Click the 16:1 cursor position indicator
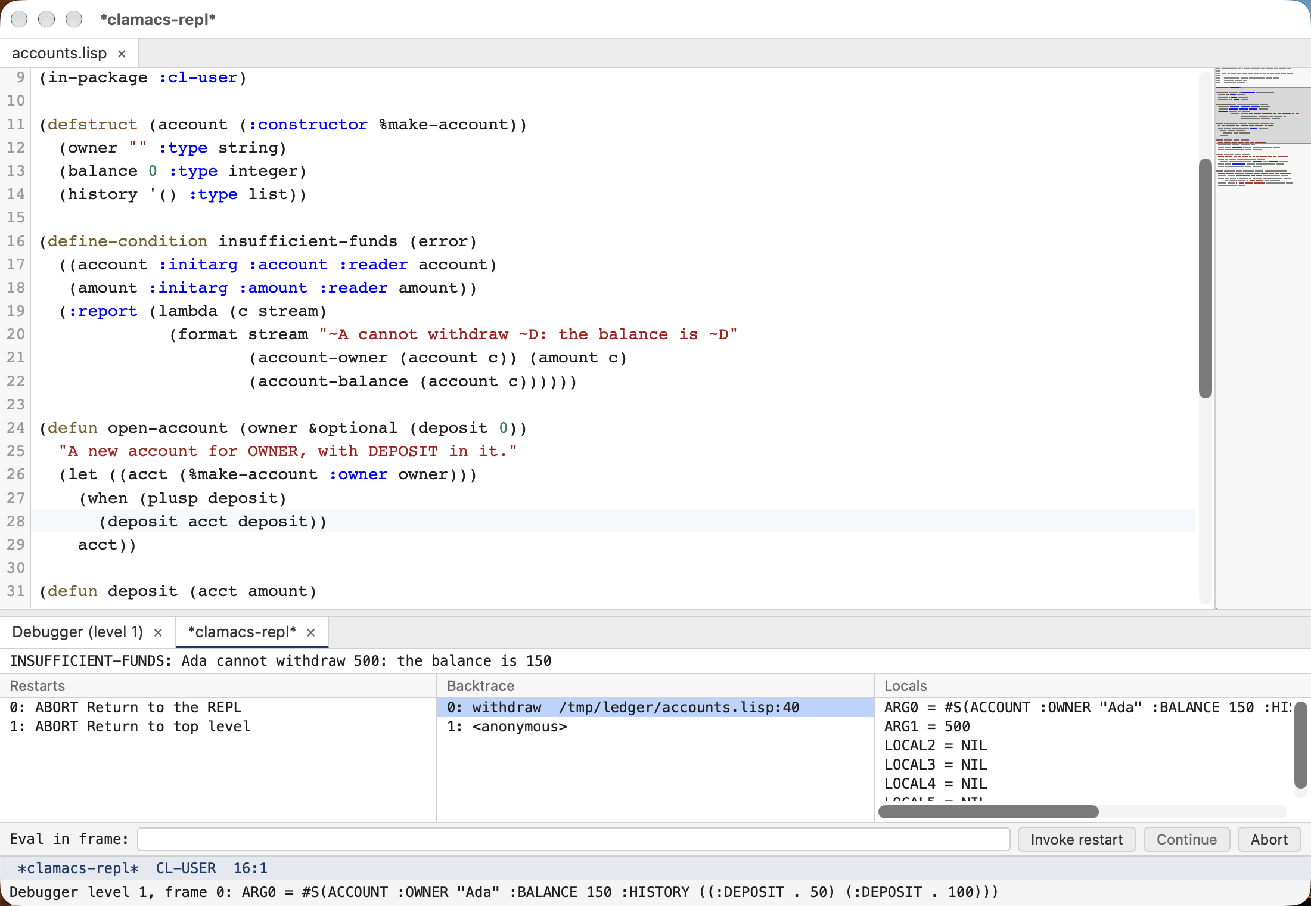This screenshot has height=906, width=1311. pos(250,868)
